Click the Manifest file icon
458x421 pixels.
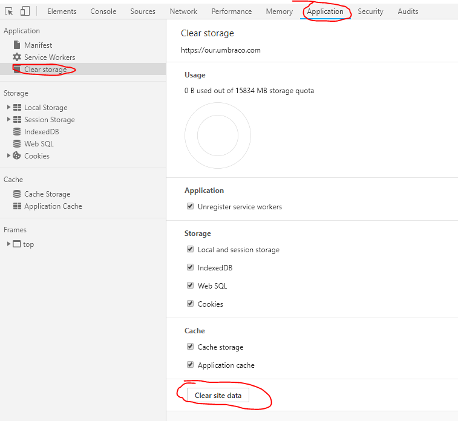[17, 45]
